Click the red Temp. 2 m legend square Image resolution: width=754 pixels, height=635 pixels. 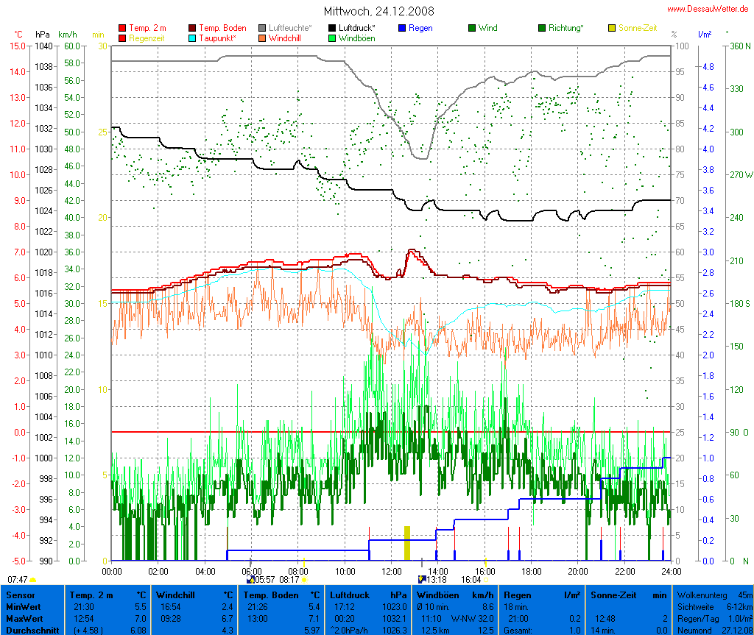122,28
